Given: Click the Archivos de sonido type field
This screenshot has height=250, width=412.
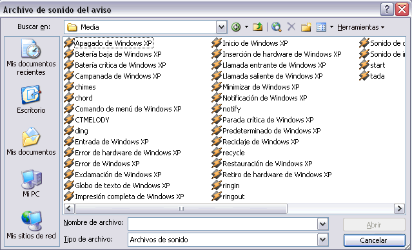Looking at the screenshot, I should (222, 240).
